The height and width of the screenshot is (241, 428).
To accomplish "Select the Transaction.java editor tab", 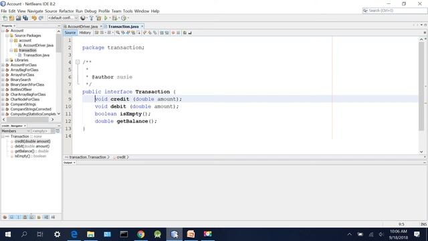I will click(x=123, y=27).
